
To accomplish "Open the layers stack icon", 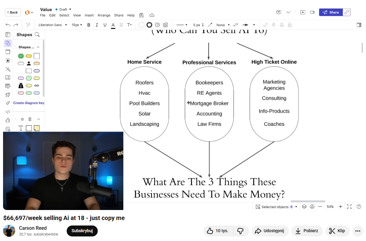I will point(304,207).
